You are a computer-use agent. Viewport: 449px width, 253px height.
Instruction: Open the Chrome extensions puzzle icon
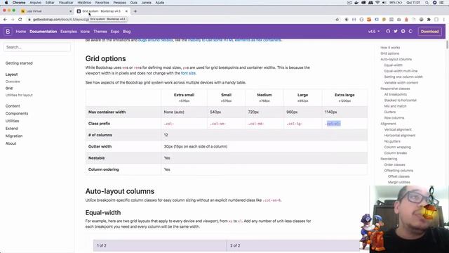[x=429, y=19]
